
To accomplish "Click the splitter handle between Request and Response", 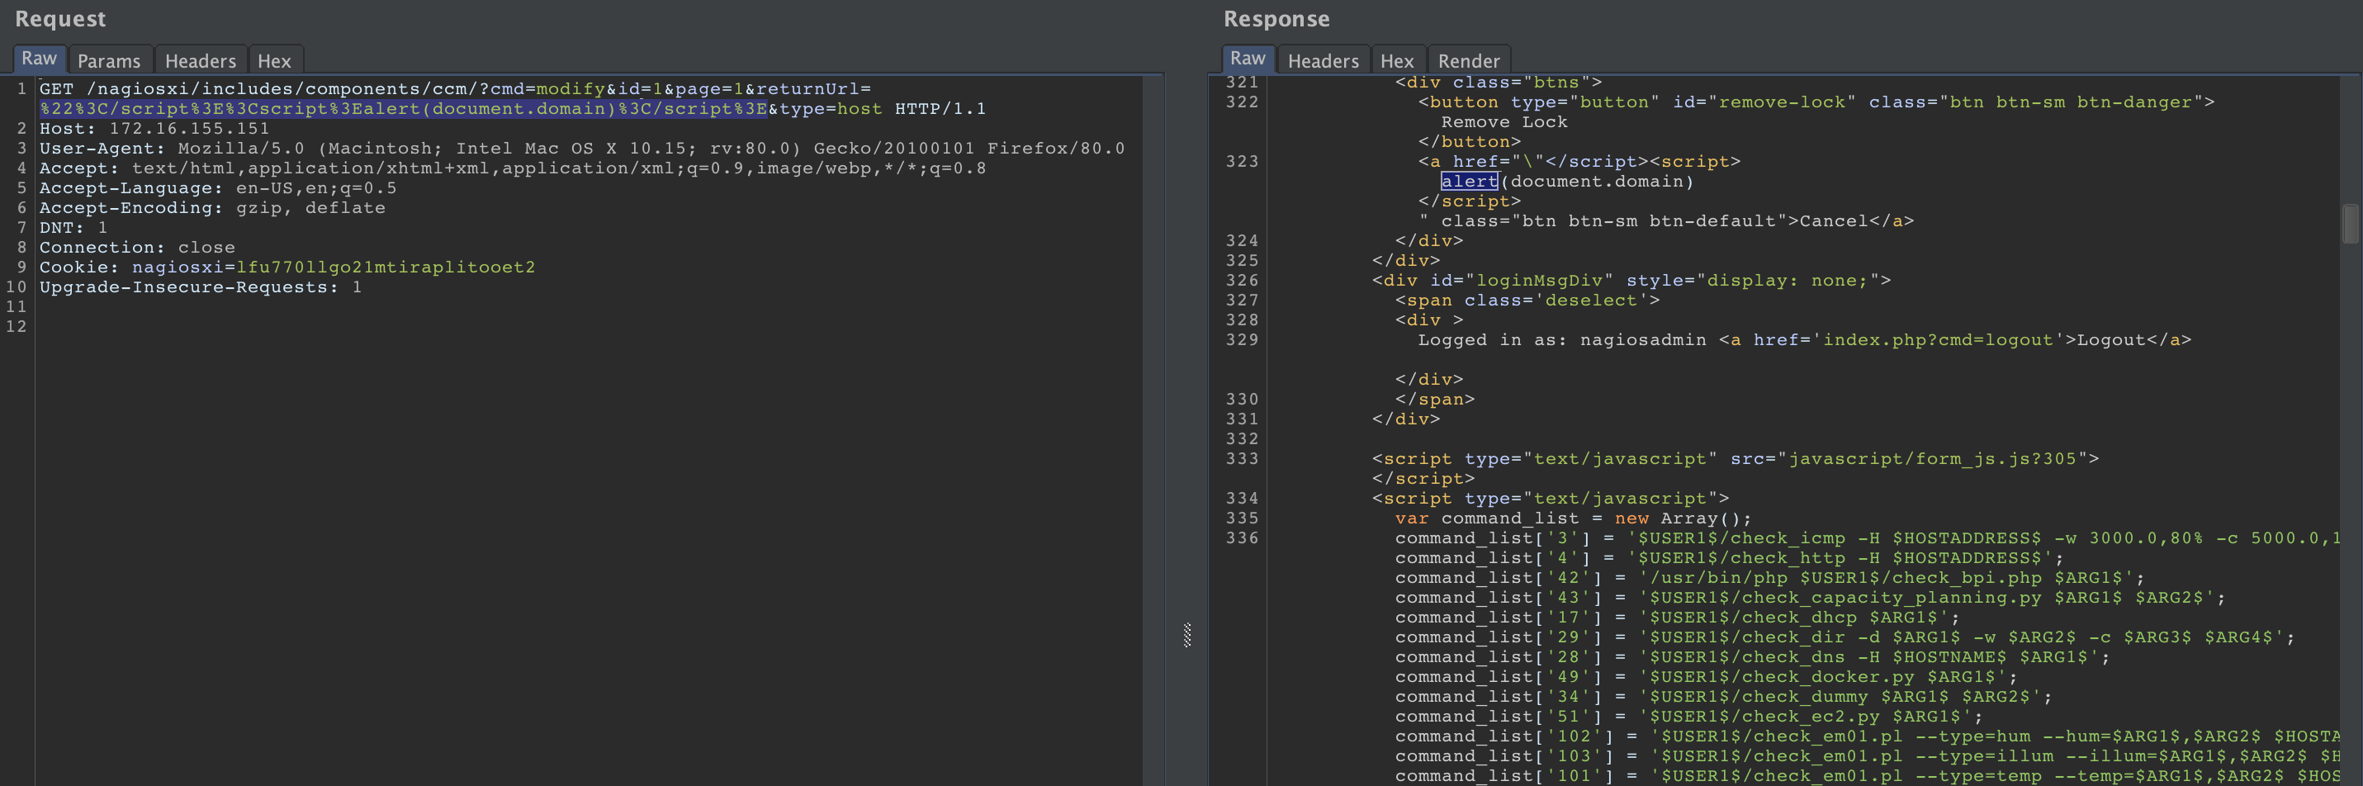I will (x=1187, y=635).
